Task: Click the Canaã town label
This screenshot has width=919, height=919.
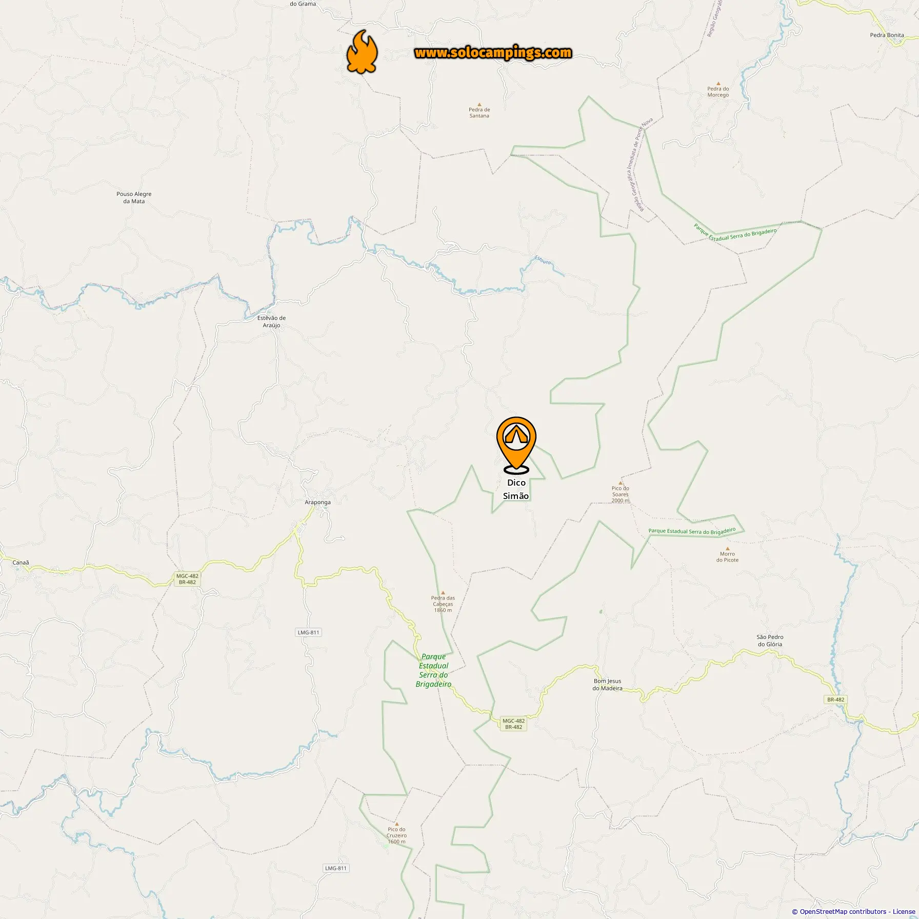Action: (21, 563)
